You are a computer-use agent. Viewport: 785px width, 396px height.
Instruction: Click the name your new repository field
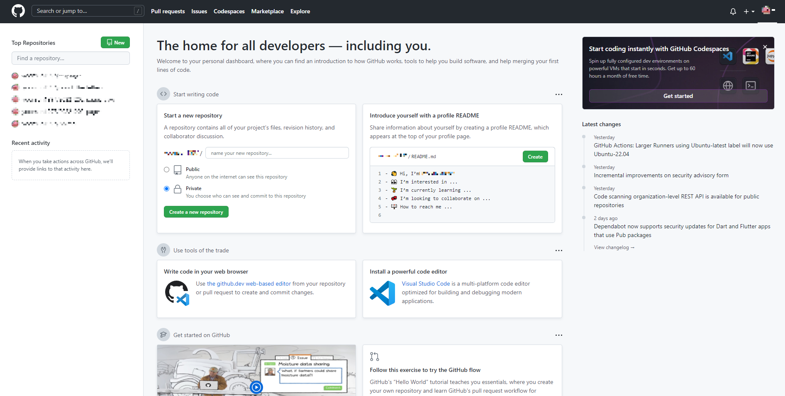point(277,153)
